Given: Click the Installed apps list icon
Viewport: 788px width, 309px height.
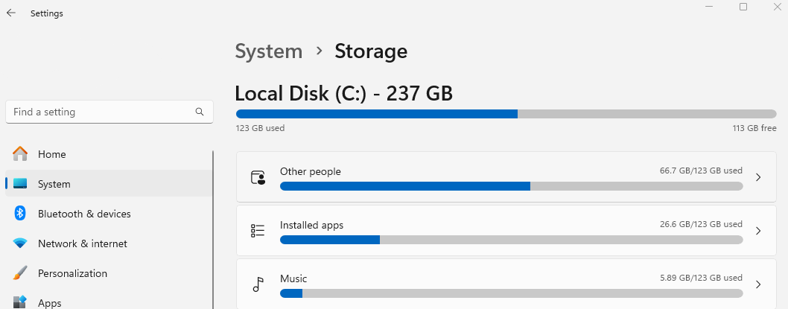Looking at the screenshot, I should click(x=257, y=231).
